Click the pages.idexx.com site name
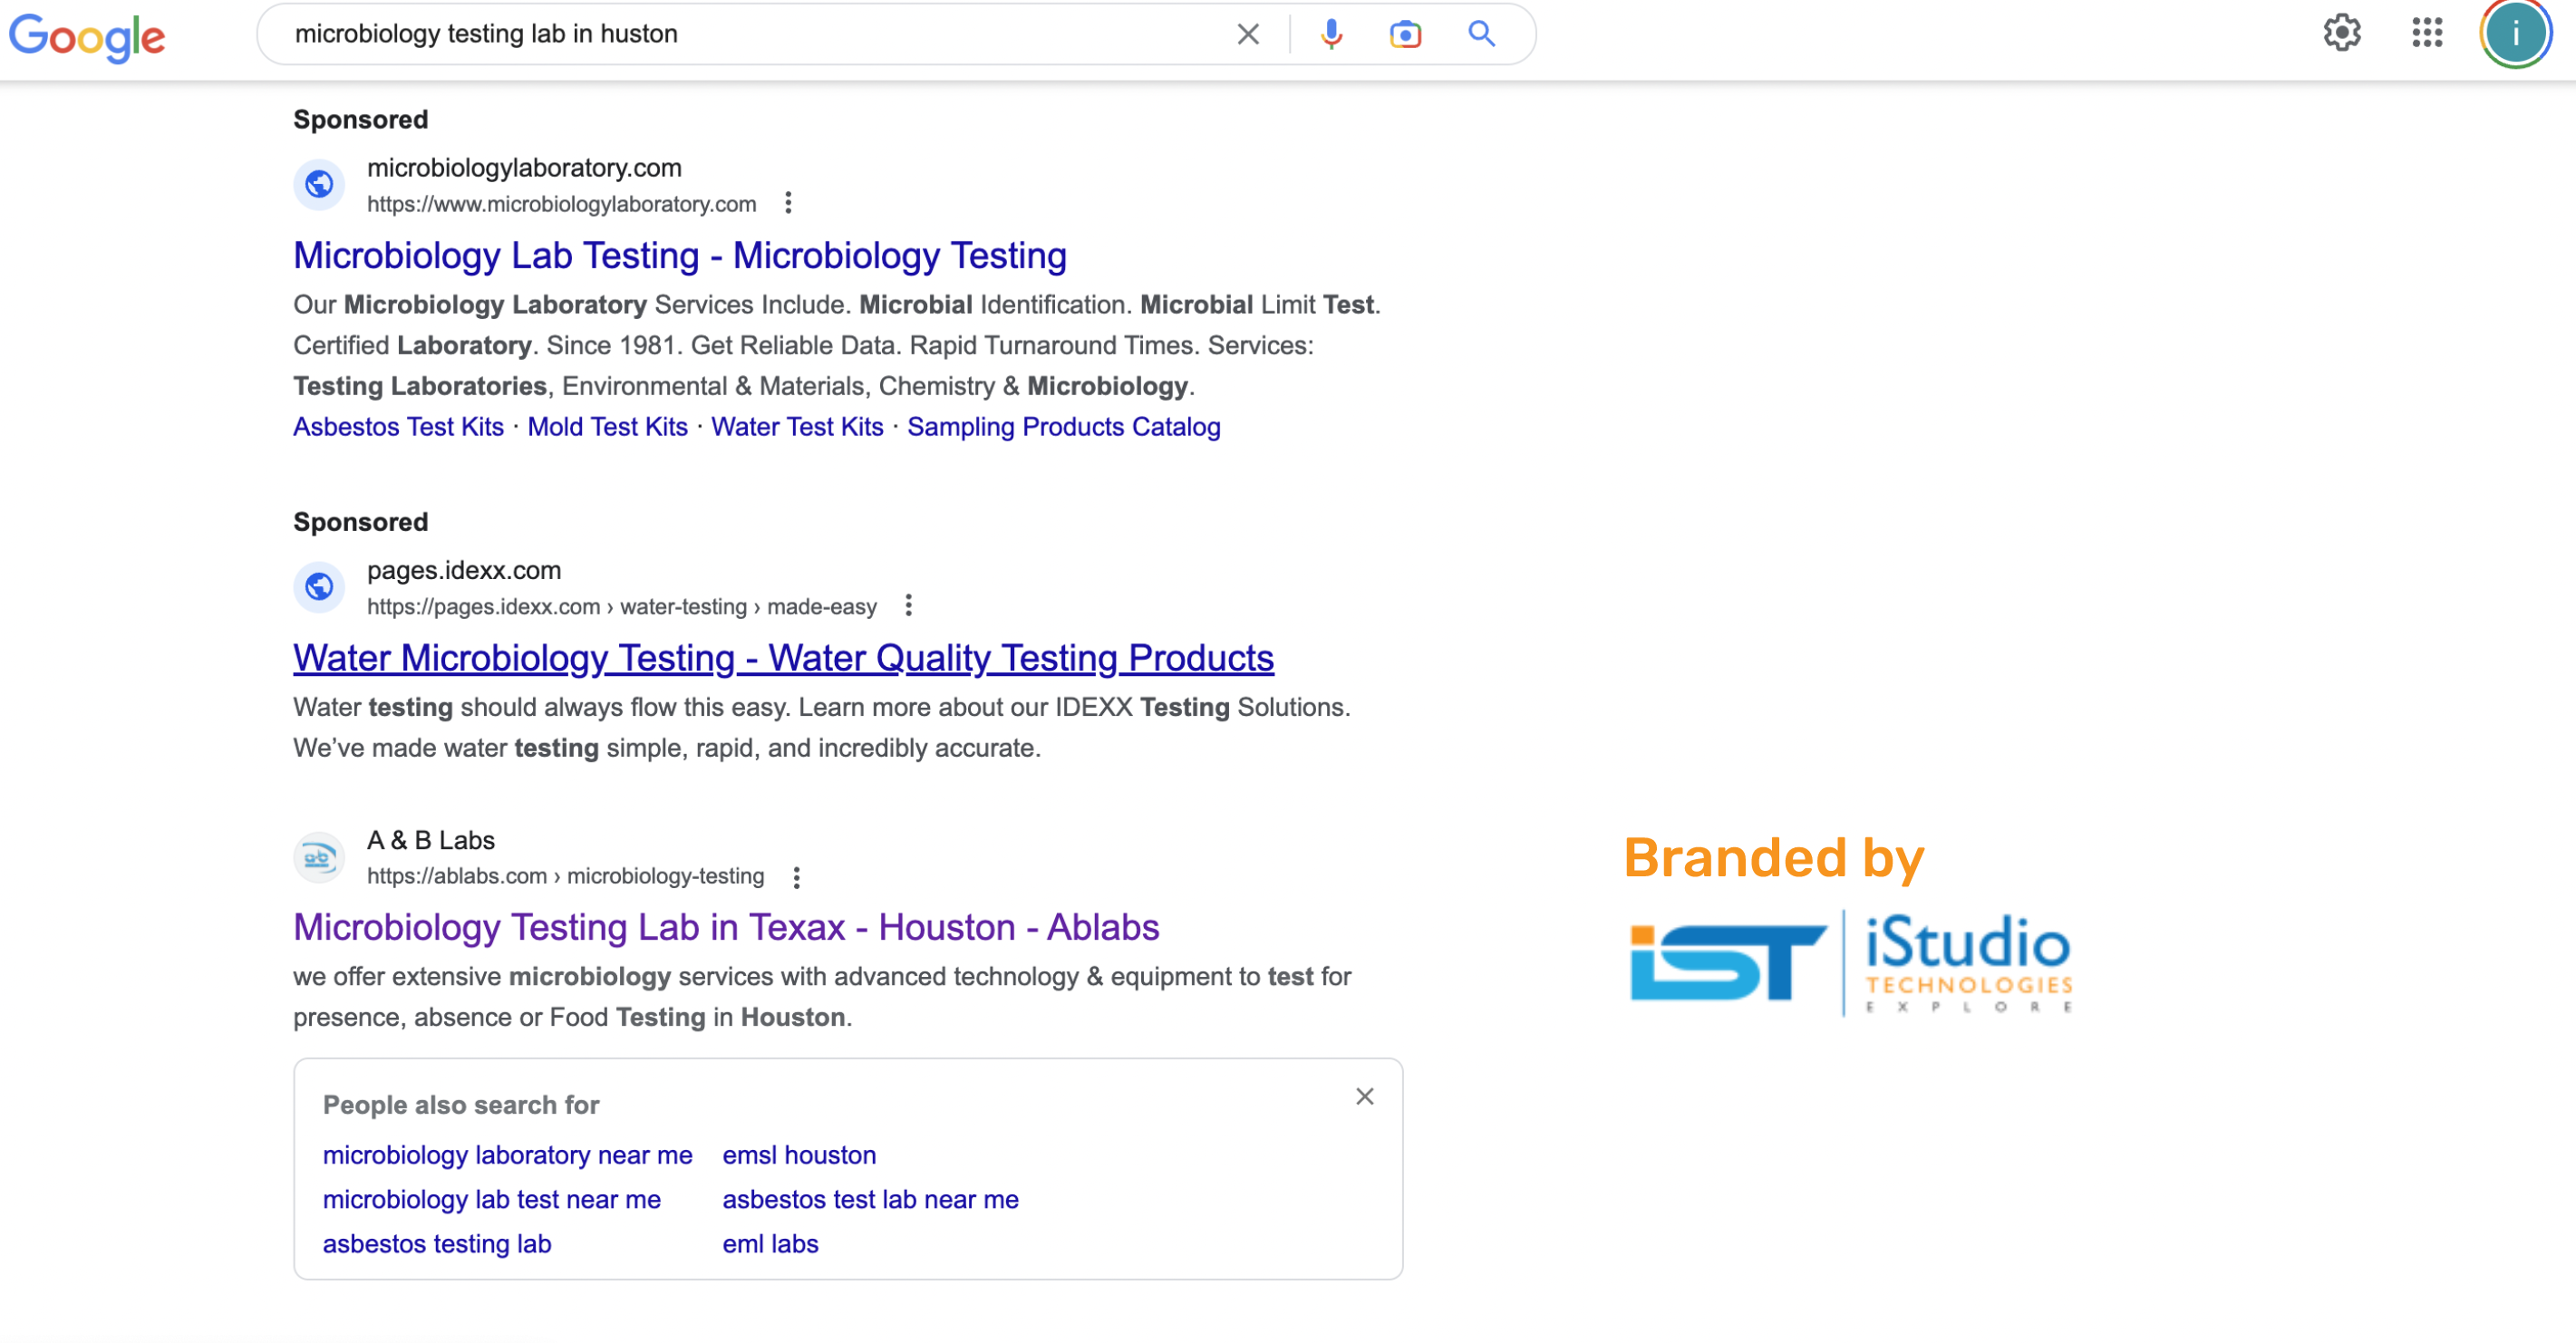 click(x=464, y=570)
